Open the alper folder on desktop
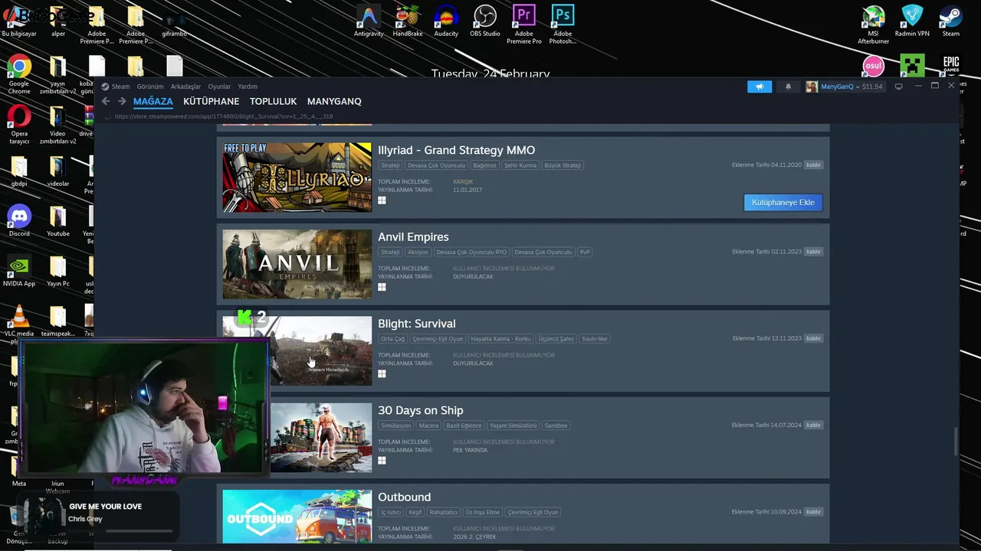 58,21
